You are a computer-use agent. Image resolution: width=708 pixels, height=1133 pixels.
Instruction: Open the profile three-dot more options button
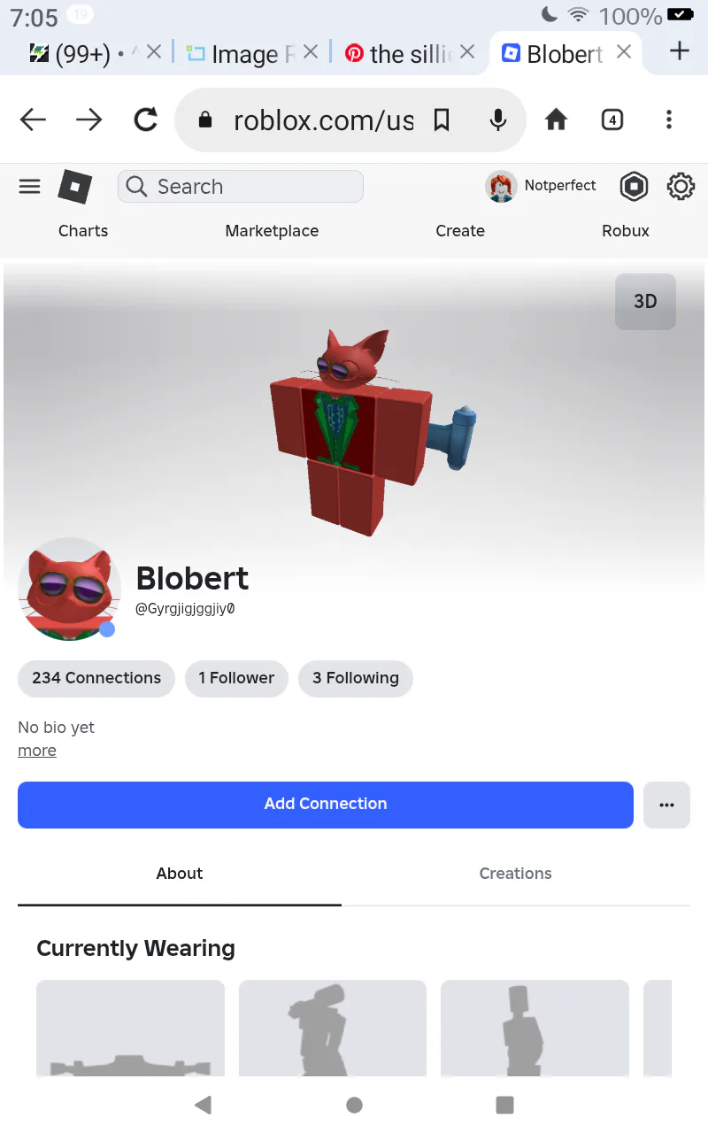666,805
